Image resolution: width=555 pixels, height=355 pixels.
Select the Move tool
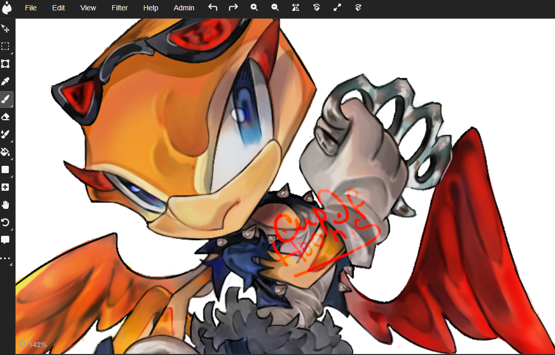pyautogui.click(x=6, y=29)
